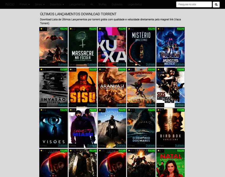This screenshot has height=177, width=225.
Task: Click the Invasão Secreta series poster
Action: pyautogui.click(x=54, y=87)
